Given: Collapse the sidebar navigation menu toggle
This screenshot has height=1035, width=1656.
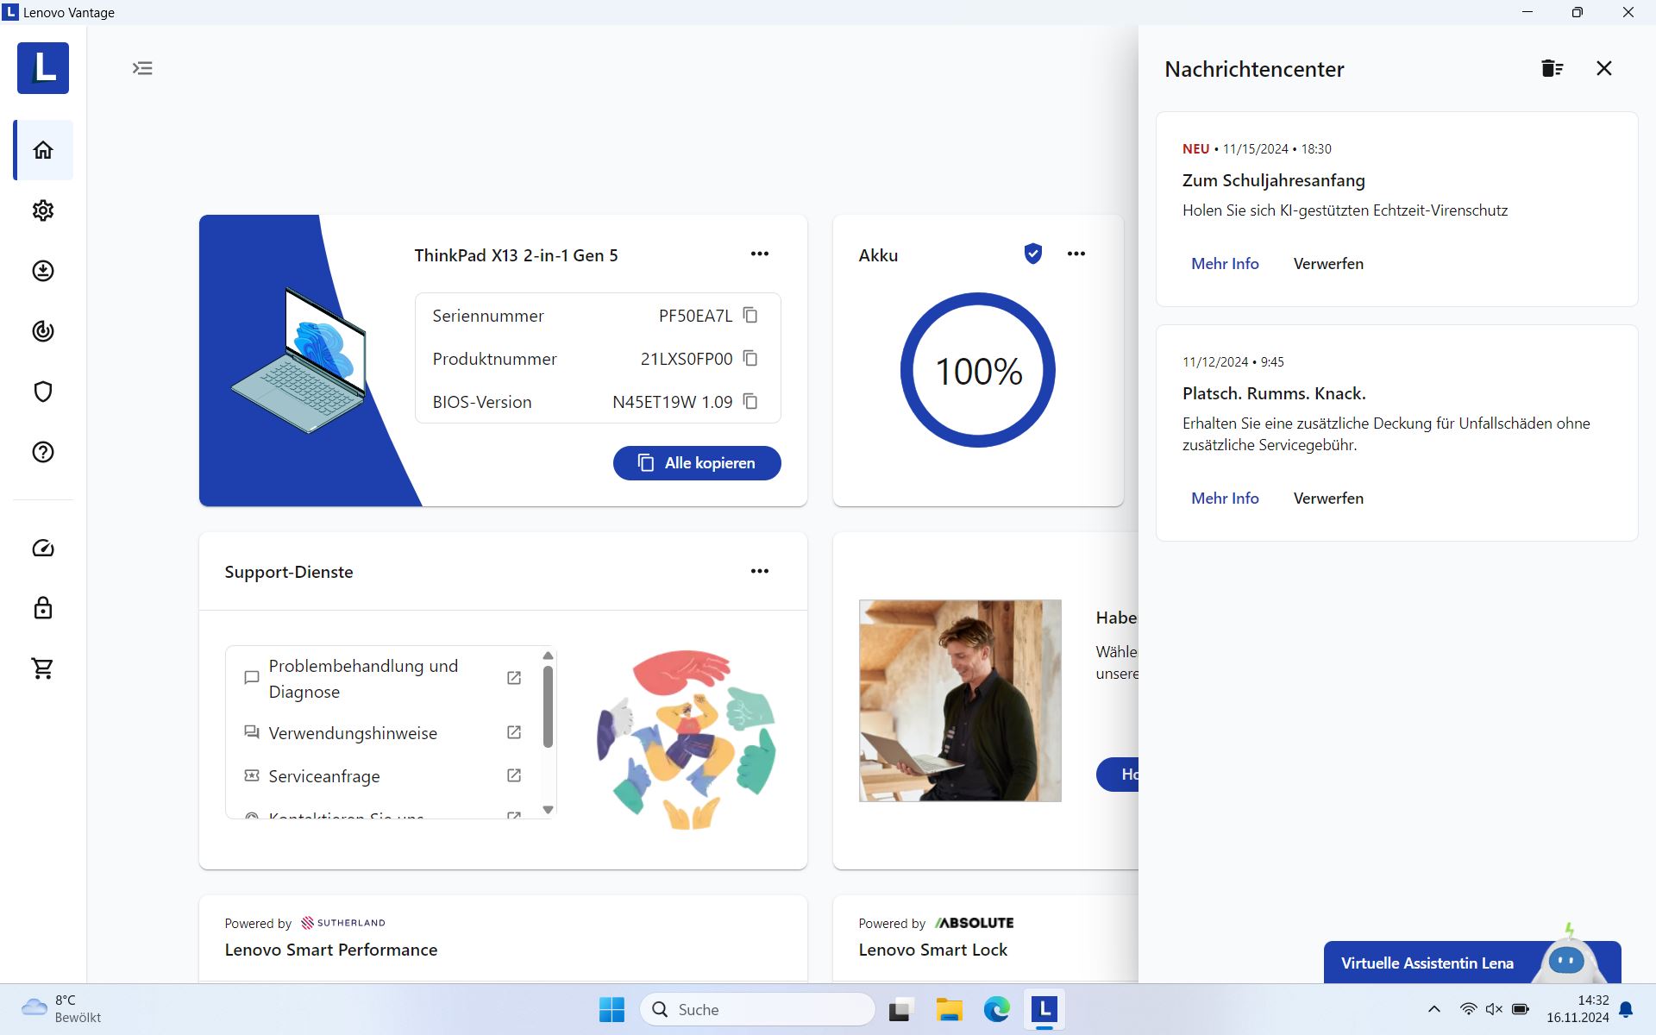Looking at the screenshot, I should point(142,68).
